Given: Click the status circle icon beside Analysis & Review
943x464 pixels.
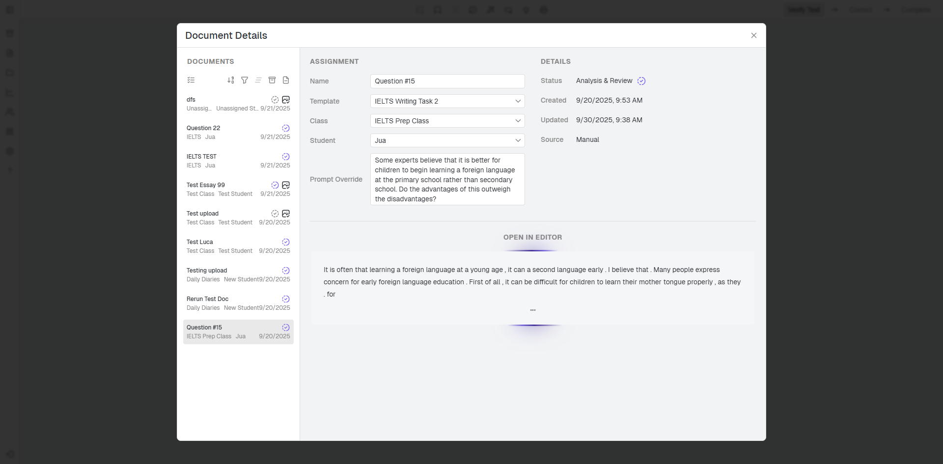Looking at the screenshot, I should click(641, 81).
